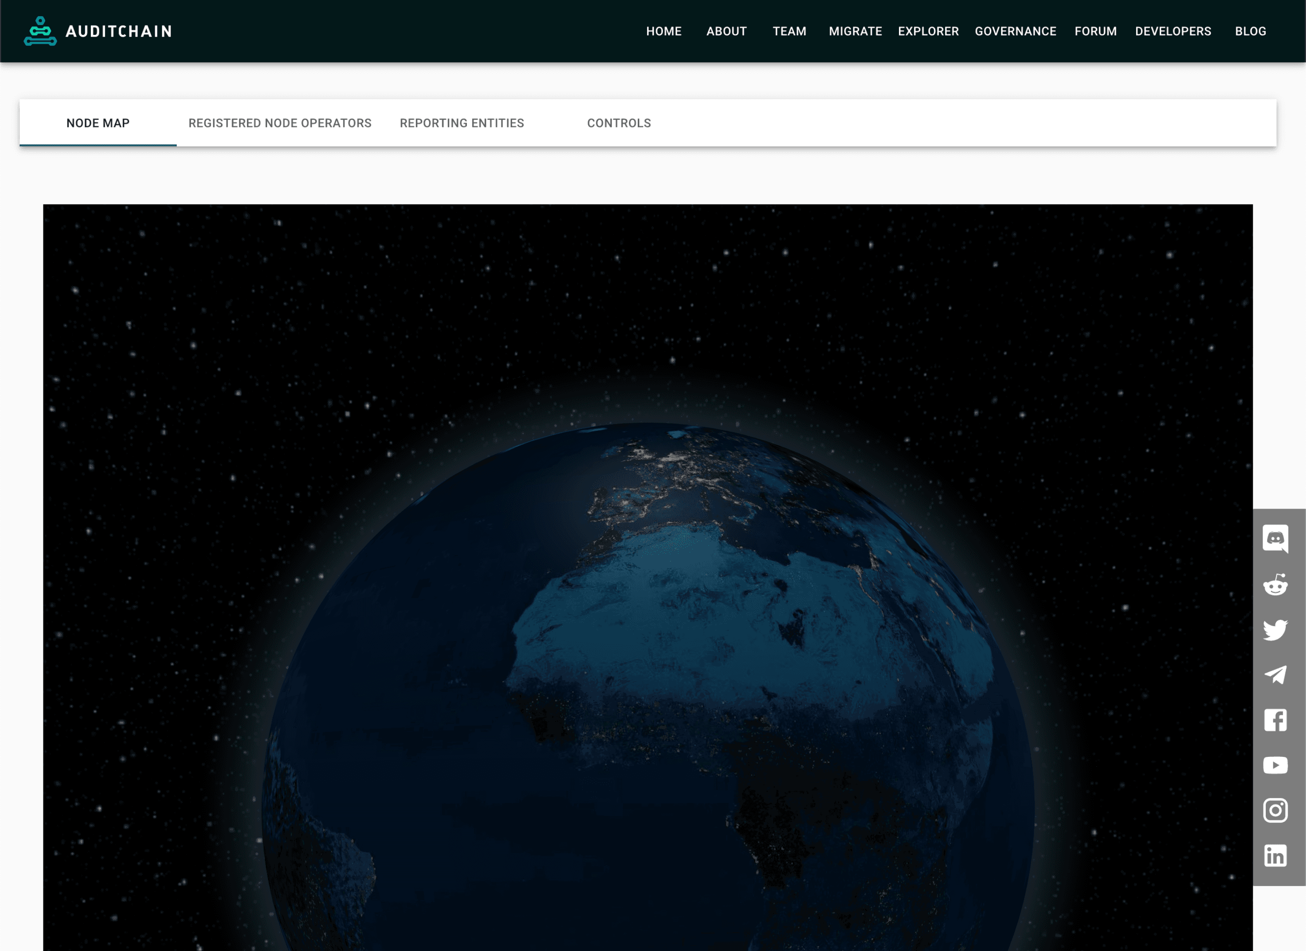Click the Instagram icon in sidebar
The image size is (1306, 951).
click(x=1276, y=811)
